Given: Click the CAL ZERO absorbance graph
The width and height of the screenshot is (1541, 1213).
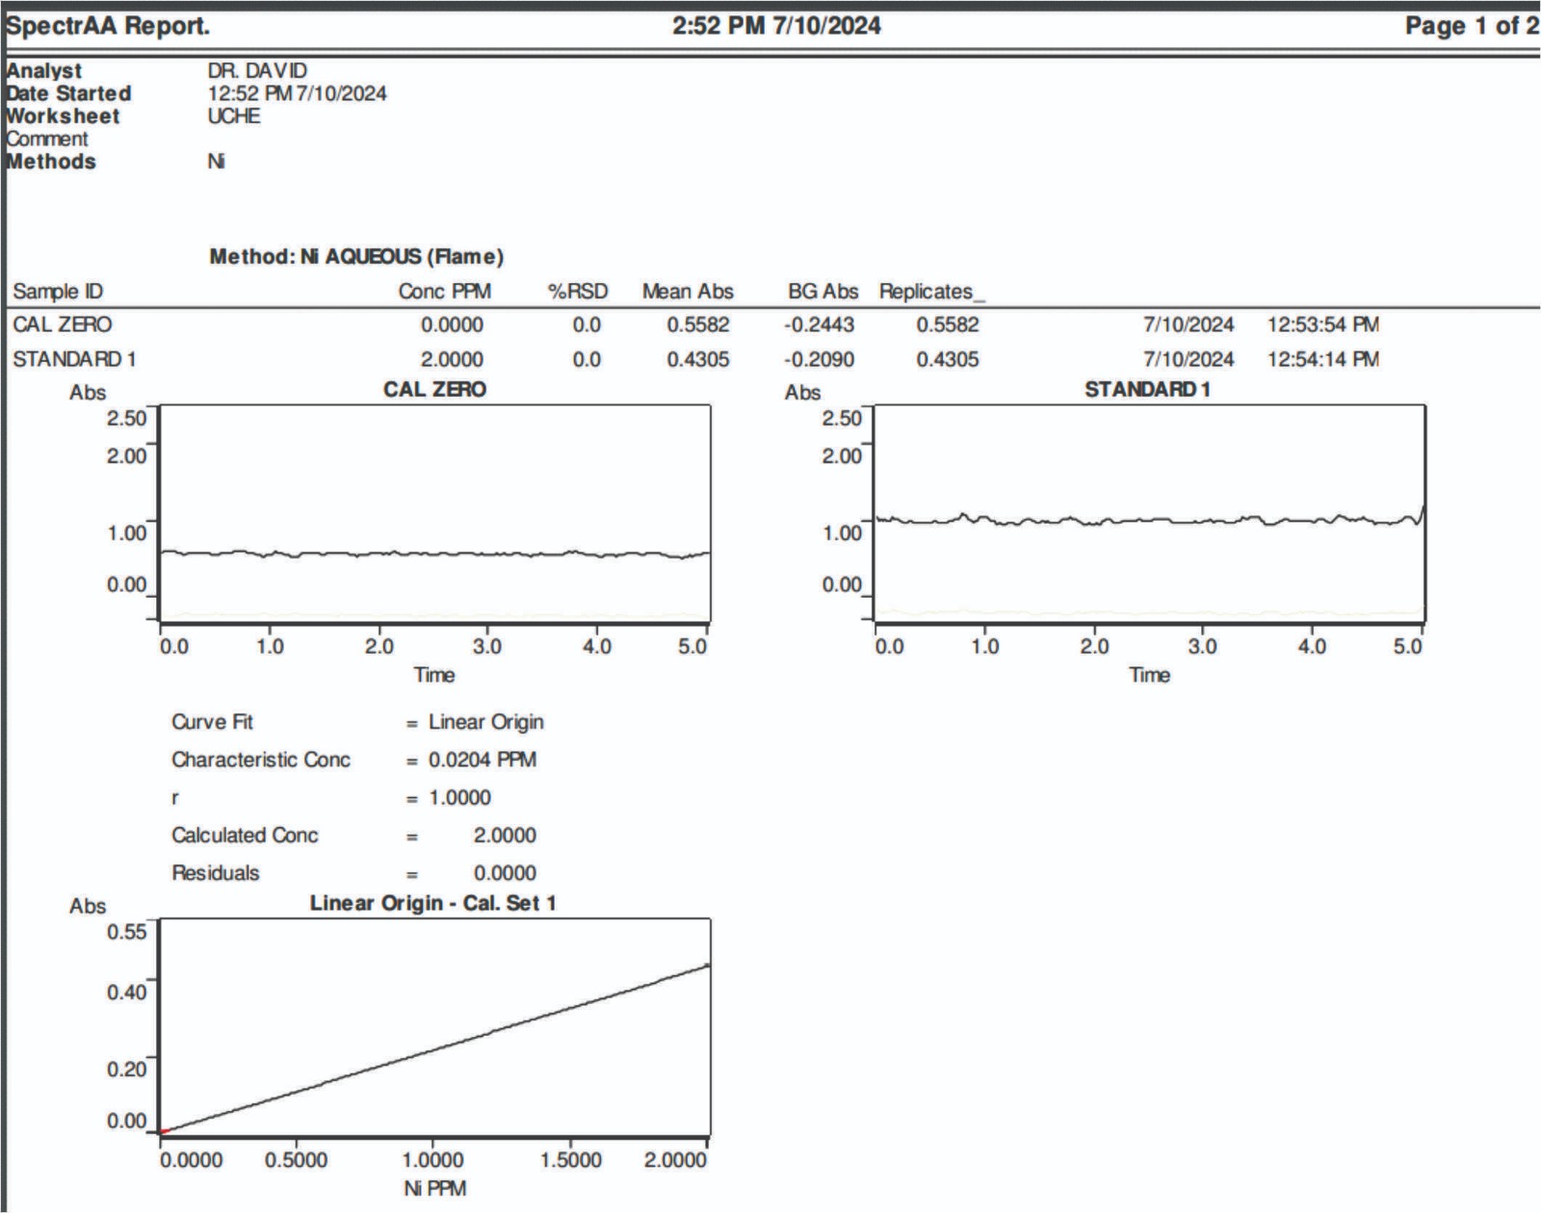Looking at the screenshot, I should pos(434,513).
